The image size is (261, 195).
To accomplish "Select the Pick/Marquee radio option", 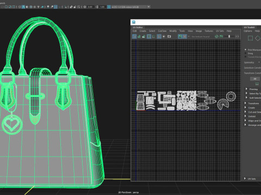I will pos(246,49).
